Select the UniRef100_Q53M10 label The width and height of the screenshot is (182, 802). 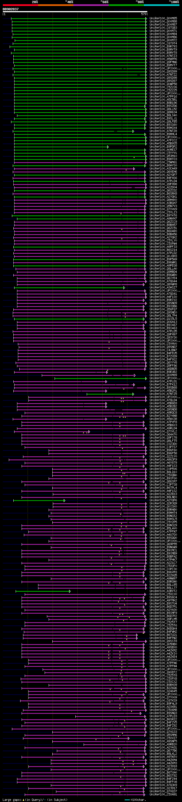pyautogui.click(x=163, y=156)
